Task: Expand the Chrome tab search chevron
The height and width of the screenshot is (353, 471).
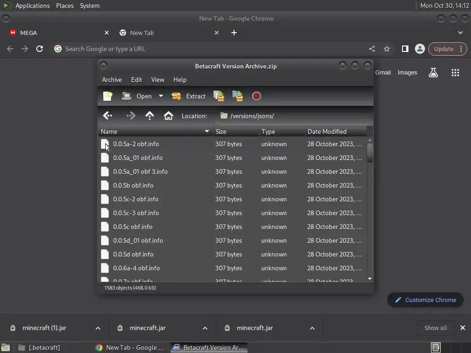Action: tap(460, 33)
